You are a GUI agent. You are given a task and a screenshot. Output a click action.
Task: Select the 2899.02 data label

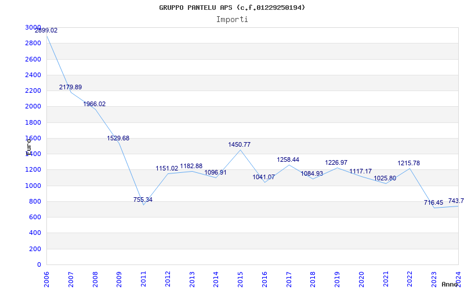tap(46, 30)
